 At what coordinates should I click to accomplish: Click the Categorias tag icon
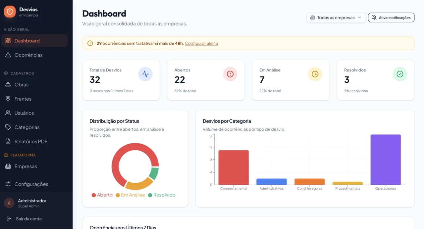8,127
